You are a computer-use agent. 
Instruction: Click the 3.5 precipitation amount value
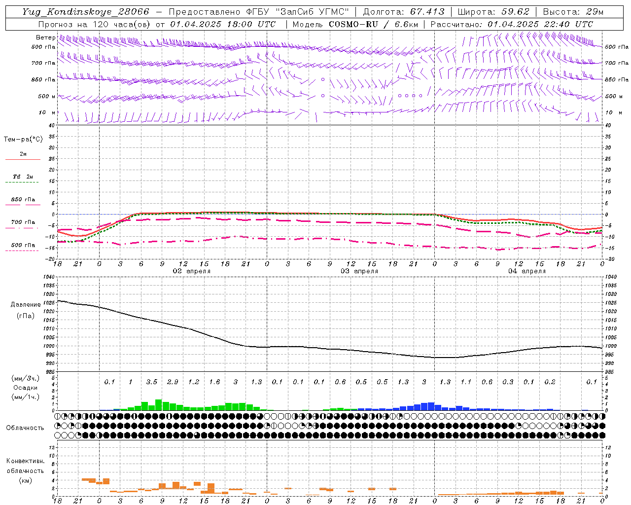152,382
